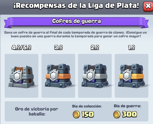Image resolution: width=153 pixels, height=124 pixels.
Task: Tap the war chest description text
Action: click(x=76, y=34)
